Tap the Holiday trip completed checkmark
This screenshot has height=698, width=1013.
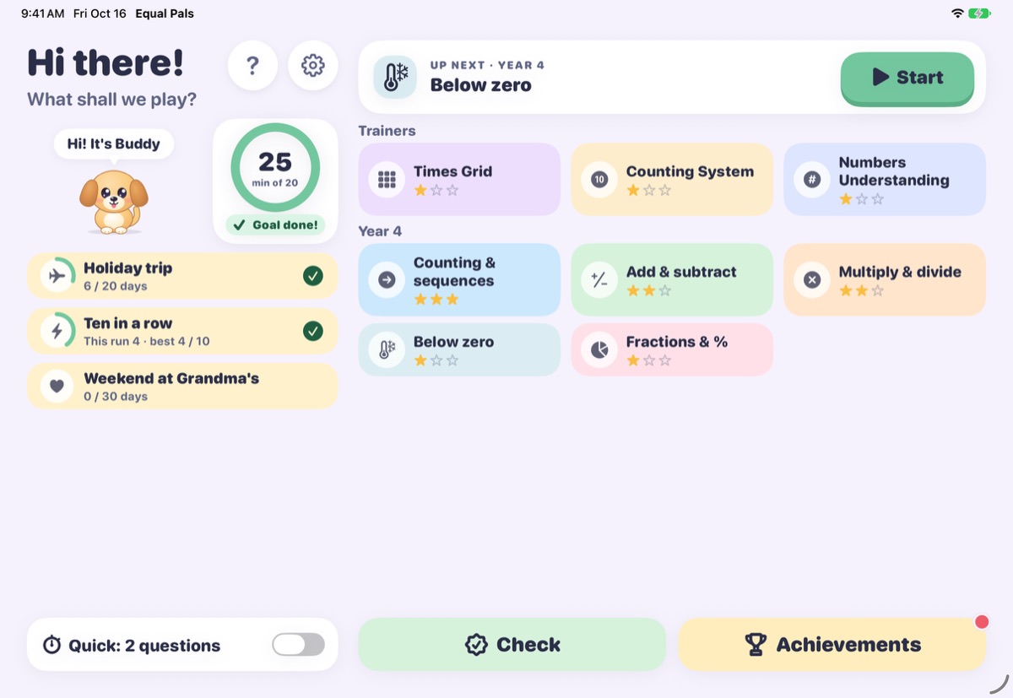pos(313,276)
